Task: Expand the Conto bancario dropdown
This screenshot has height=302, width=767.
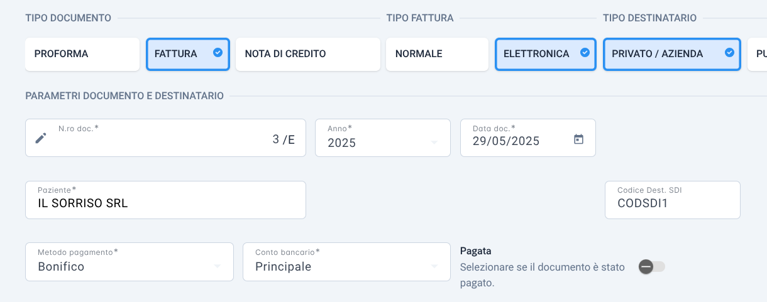Action: coord(346,261)
